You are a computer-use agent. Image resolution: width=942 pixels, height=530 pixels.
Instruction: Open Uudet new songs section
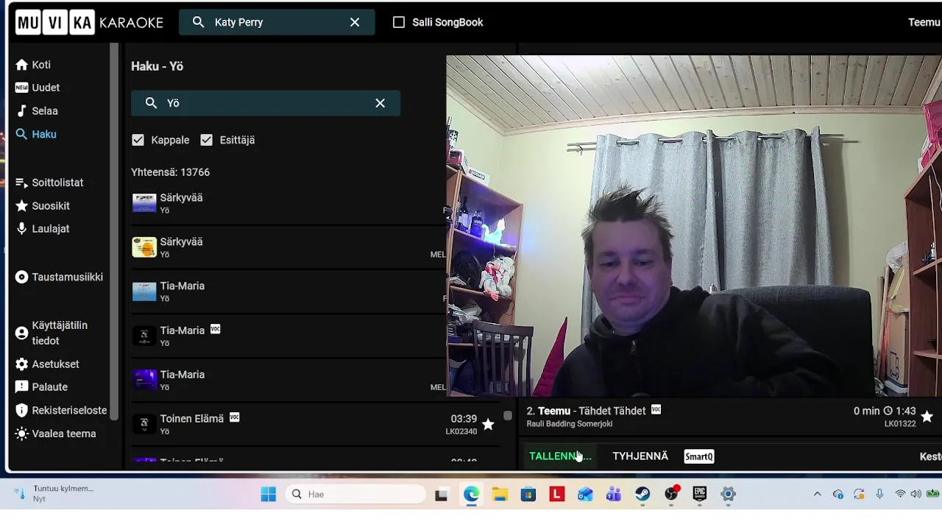click(x=38, y=88)
